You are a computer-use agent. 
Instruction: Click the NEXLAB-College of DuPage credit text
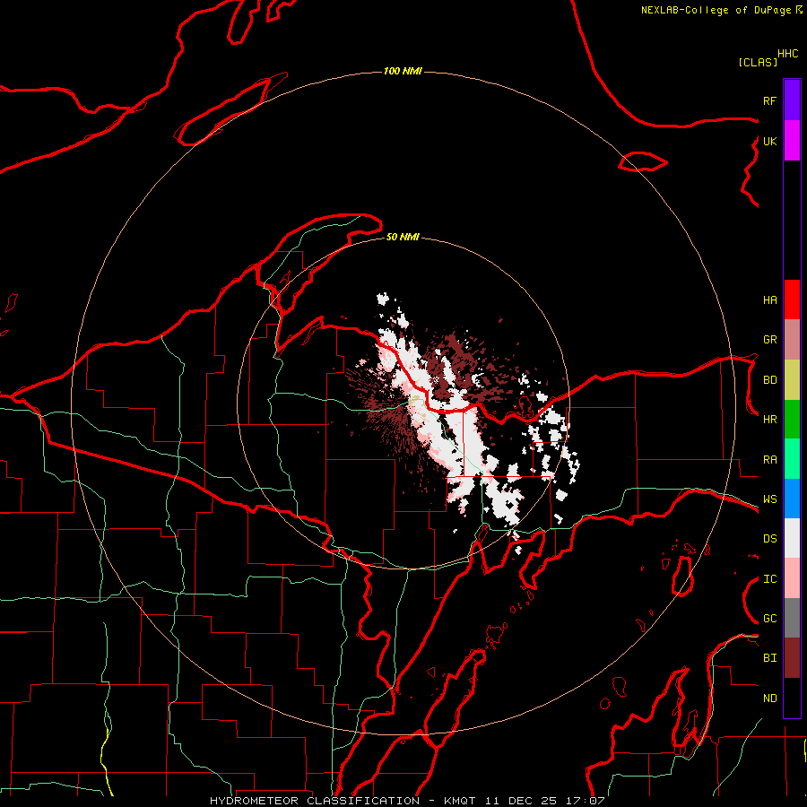click(716, 10)
